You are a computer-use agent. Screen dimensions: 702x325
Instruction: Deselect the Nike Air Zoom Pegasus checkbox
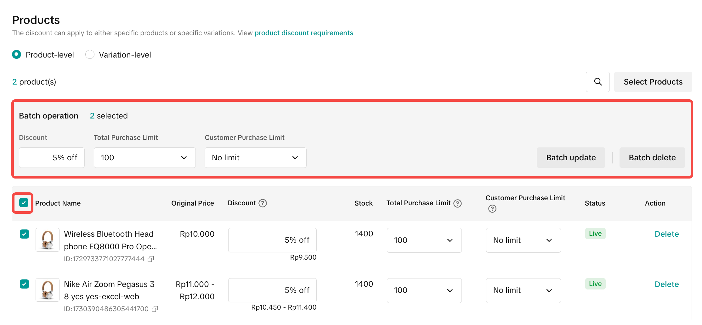(x=24, y=284)
